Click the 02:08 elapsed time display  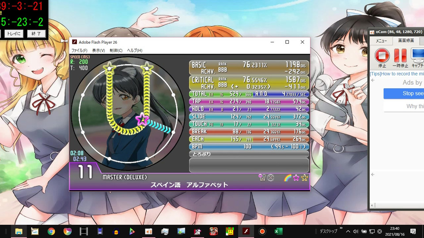point(77,153)
